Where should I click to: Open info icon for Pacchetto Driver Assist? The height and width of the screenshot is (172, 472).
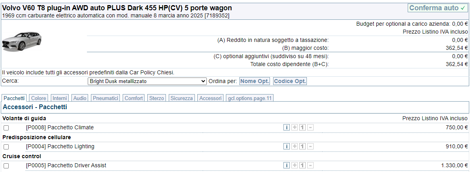(287, 166)
